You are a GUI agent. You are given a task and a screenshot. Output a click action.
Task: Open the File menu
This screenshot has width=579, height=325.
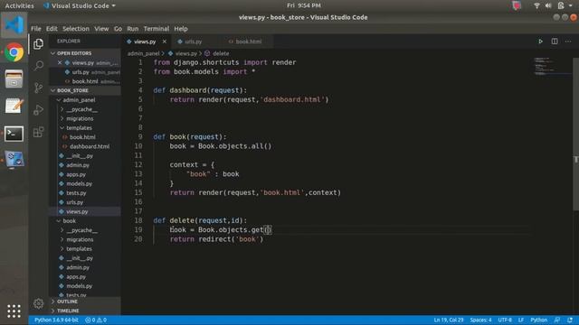tap(36, 29)
